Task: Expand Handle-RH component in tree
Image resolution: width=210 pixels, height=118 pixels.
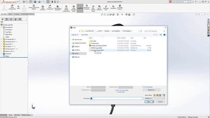Action: pos(1,39)
